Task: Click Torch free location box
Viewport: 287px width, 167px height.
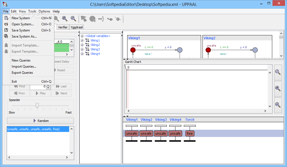Action: [x=190, y=134]
